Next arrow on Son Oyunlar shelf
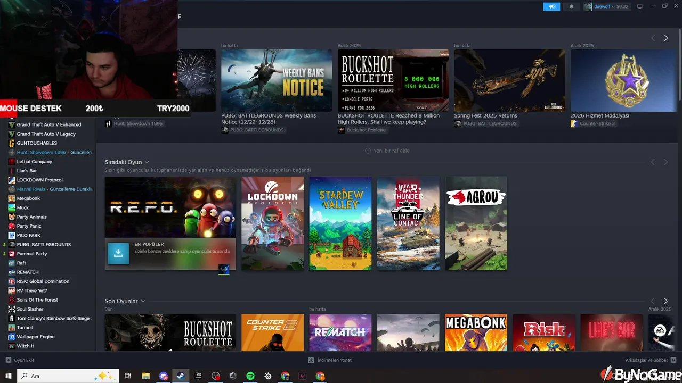 coord(665,301)
